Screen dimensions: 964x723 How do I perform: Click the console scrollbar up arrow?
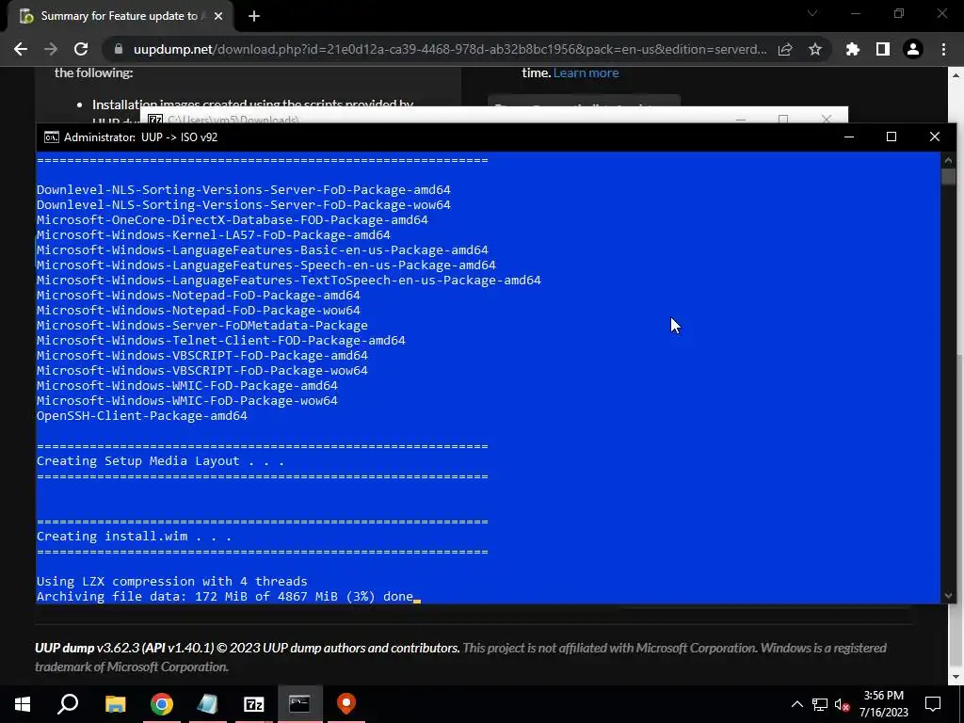948,160
